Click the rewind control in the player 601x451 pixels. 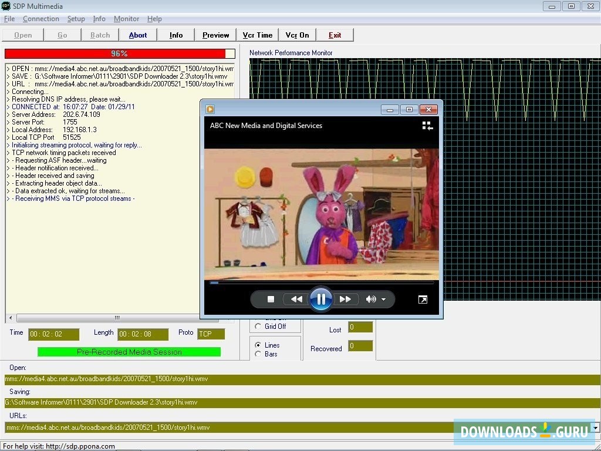coord(296,299)
